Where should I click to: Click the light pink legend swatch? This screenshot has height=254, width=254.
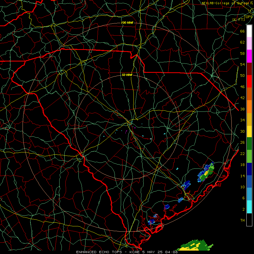click(249, 43)
